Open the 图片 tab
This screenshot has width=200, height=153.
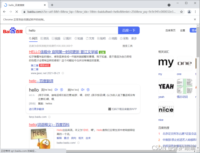67,38
